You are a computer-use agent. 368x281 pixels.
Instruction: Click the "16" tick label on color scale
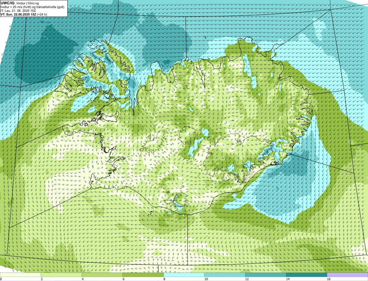(x=328, y=279)
